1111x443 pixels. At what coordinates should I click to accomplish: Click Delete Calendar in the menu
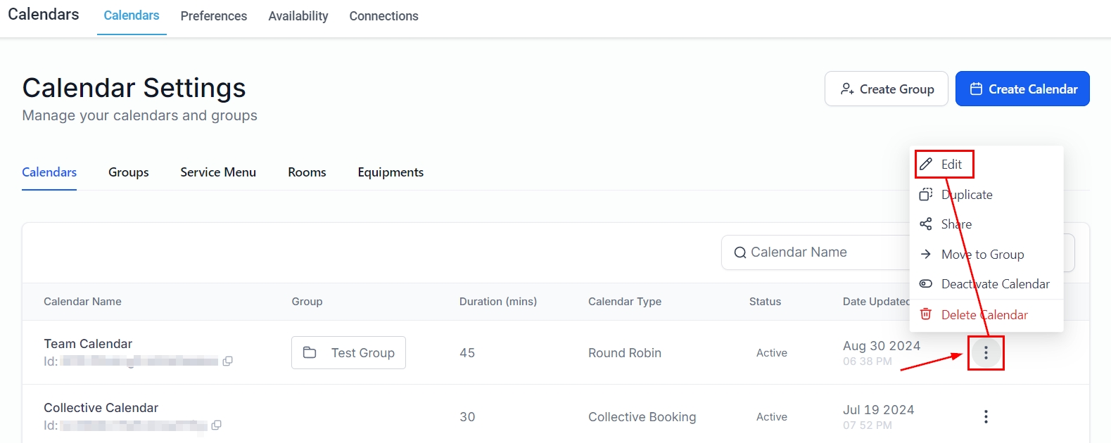[x=984, y=315]
